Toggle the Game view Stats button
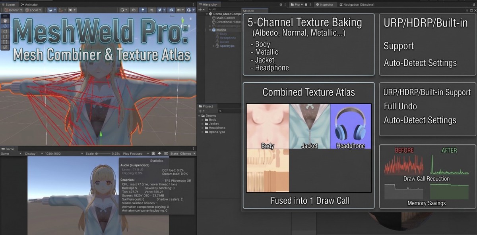477x235 pixels. pyautogui.click(x=174, y=153)
